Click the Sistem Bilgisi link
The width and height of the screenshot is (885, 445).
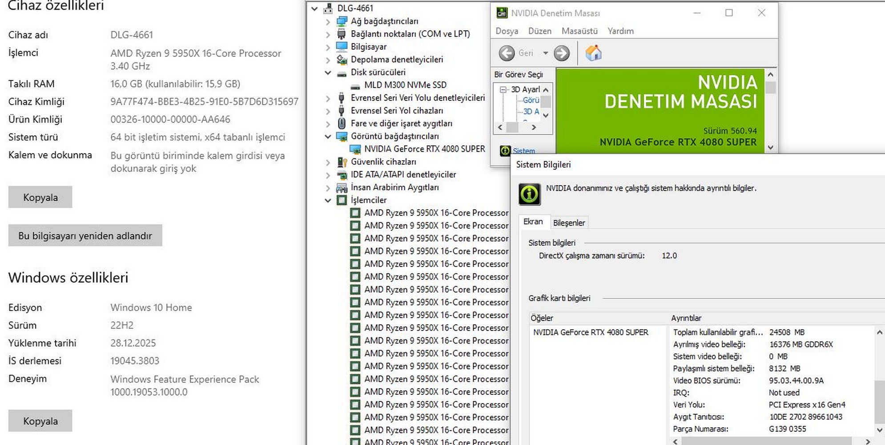click(x=523, y=151)
